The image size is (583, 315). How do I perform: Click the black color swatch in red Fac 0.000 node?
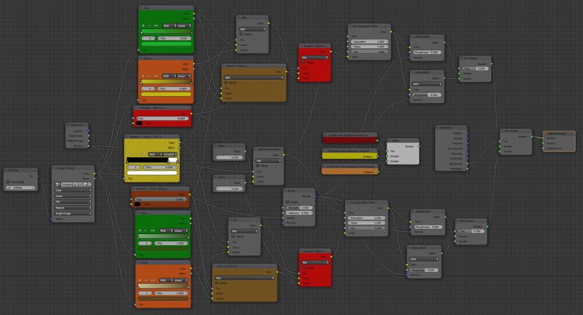[139, 123]
